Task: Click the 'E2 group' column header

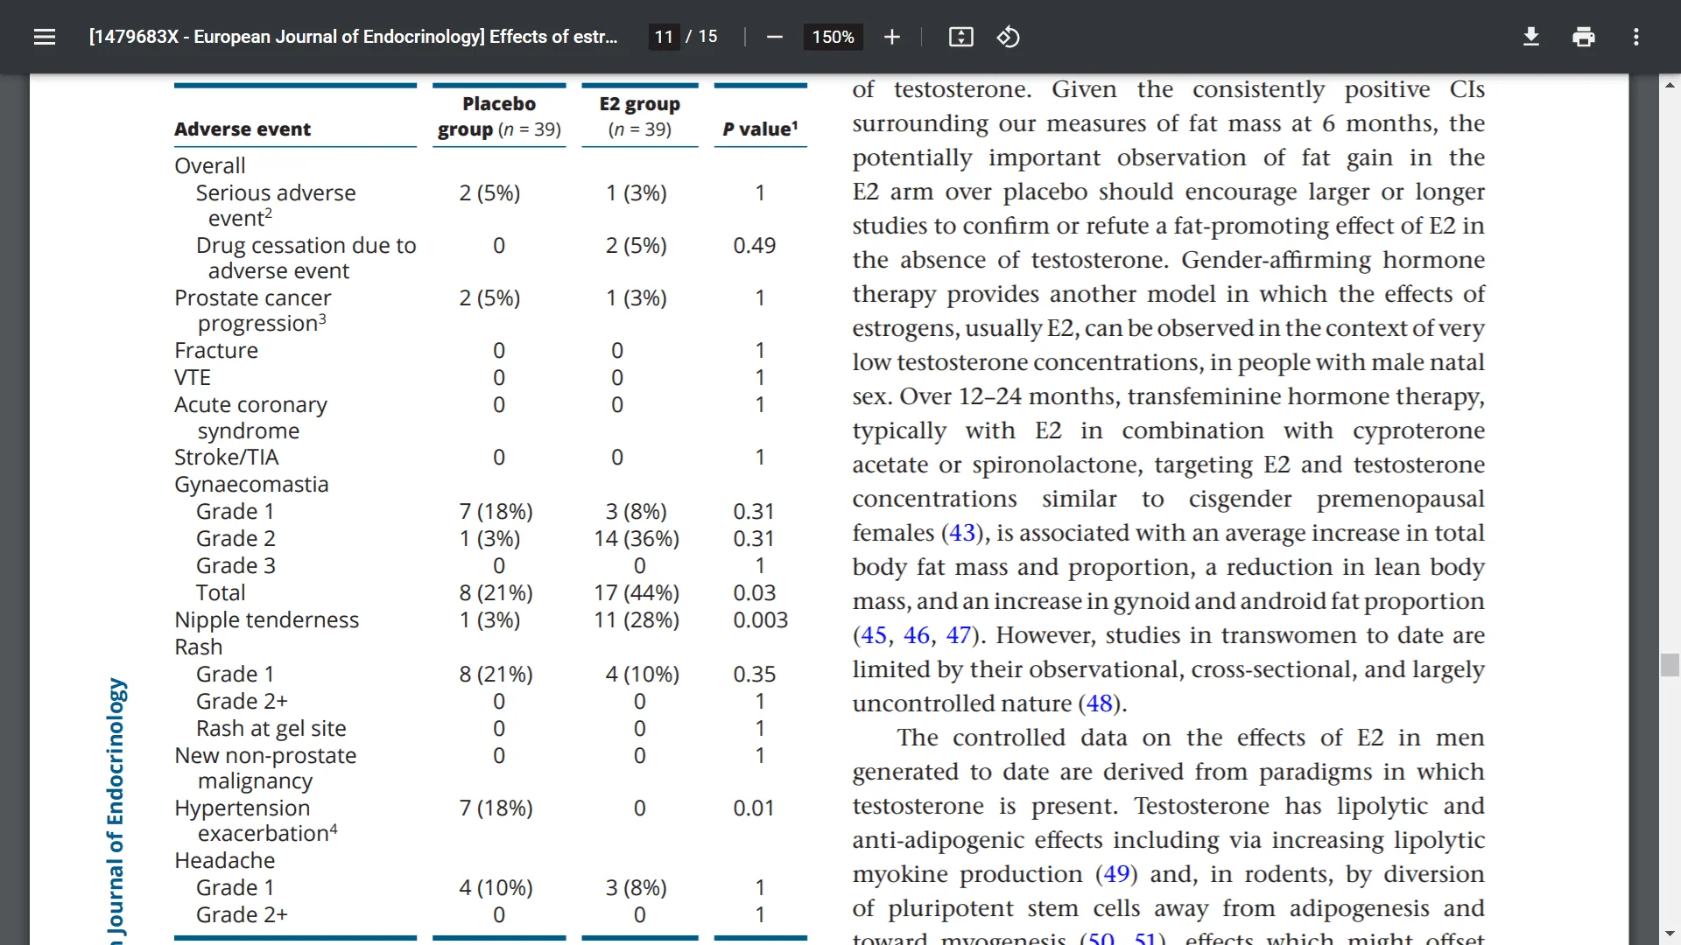Action: pos(639,116)
